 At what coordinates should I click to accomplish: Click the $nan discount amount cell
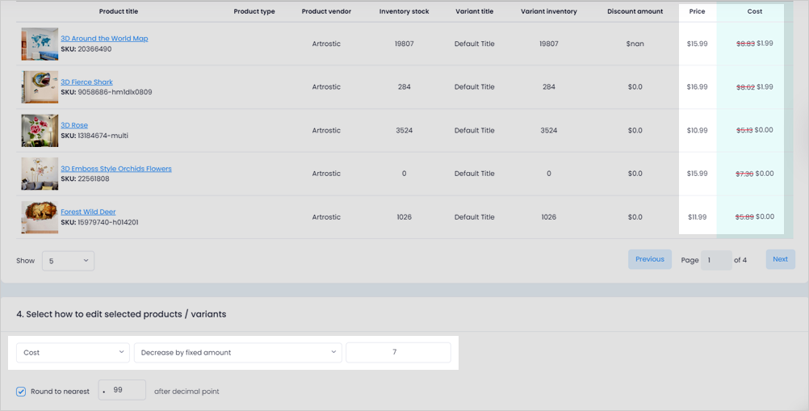click(635, 44)
